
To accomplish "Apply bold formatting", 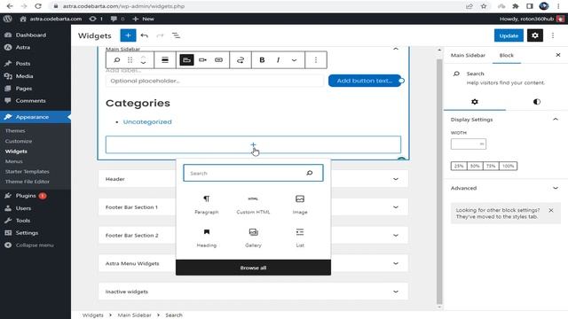I will click(x=262, y=60).
